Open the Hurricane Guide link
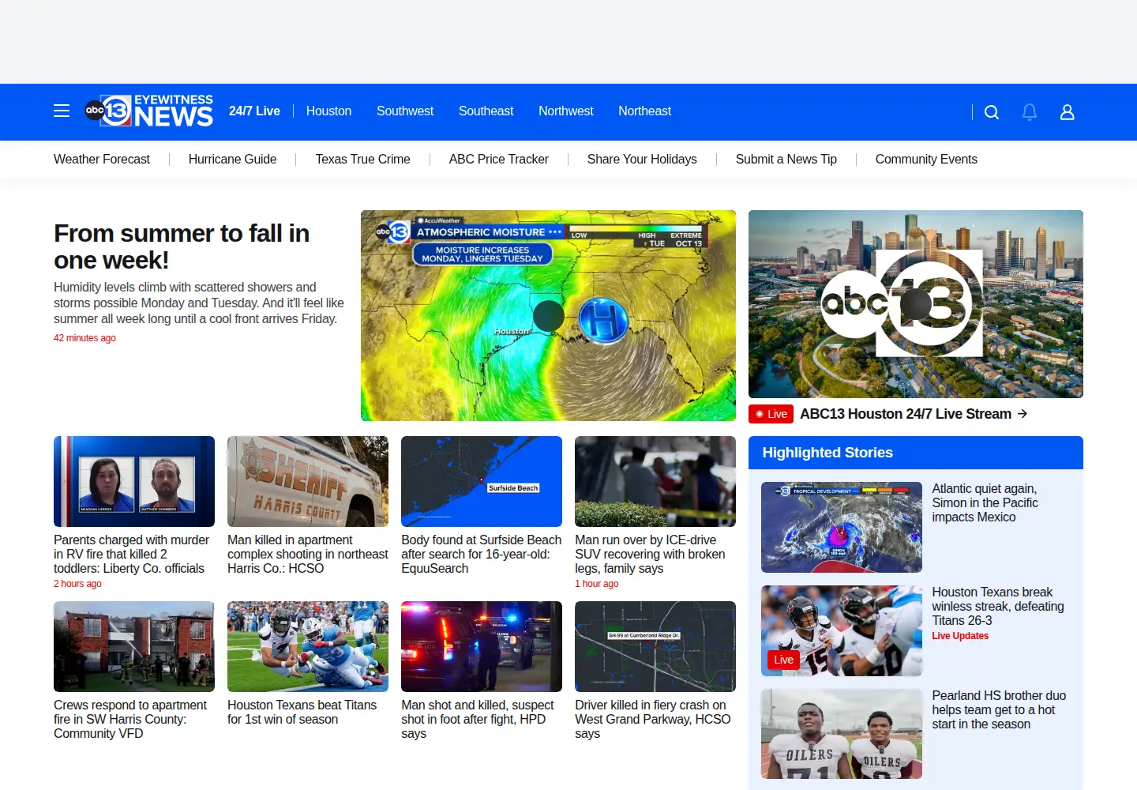 [x=232, y=160]
